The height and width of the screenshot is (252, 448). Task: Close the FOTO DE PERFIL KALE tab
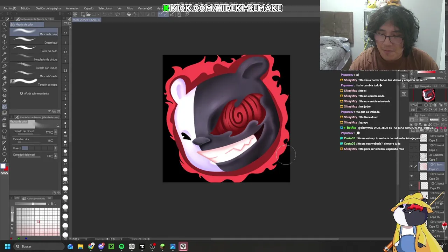point(99,20)
